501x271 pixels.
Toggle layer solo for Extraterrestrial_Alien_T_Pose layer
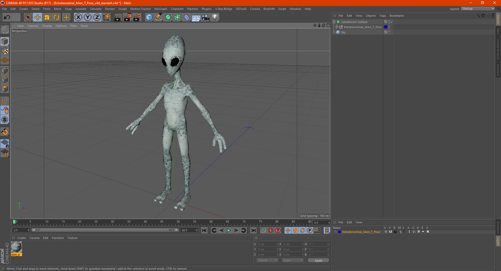pyautogui.click(x=386, y=232)
